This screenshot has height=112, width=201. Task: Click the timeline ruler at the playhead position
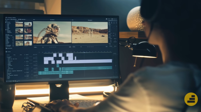(84, 52)
